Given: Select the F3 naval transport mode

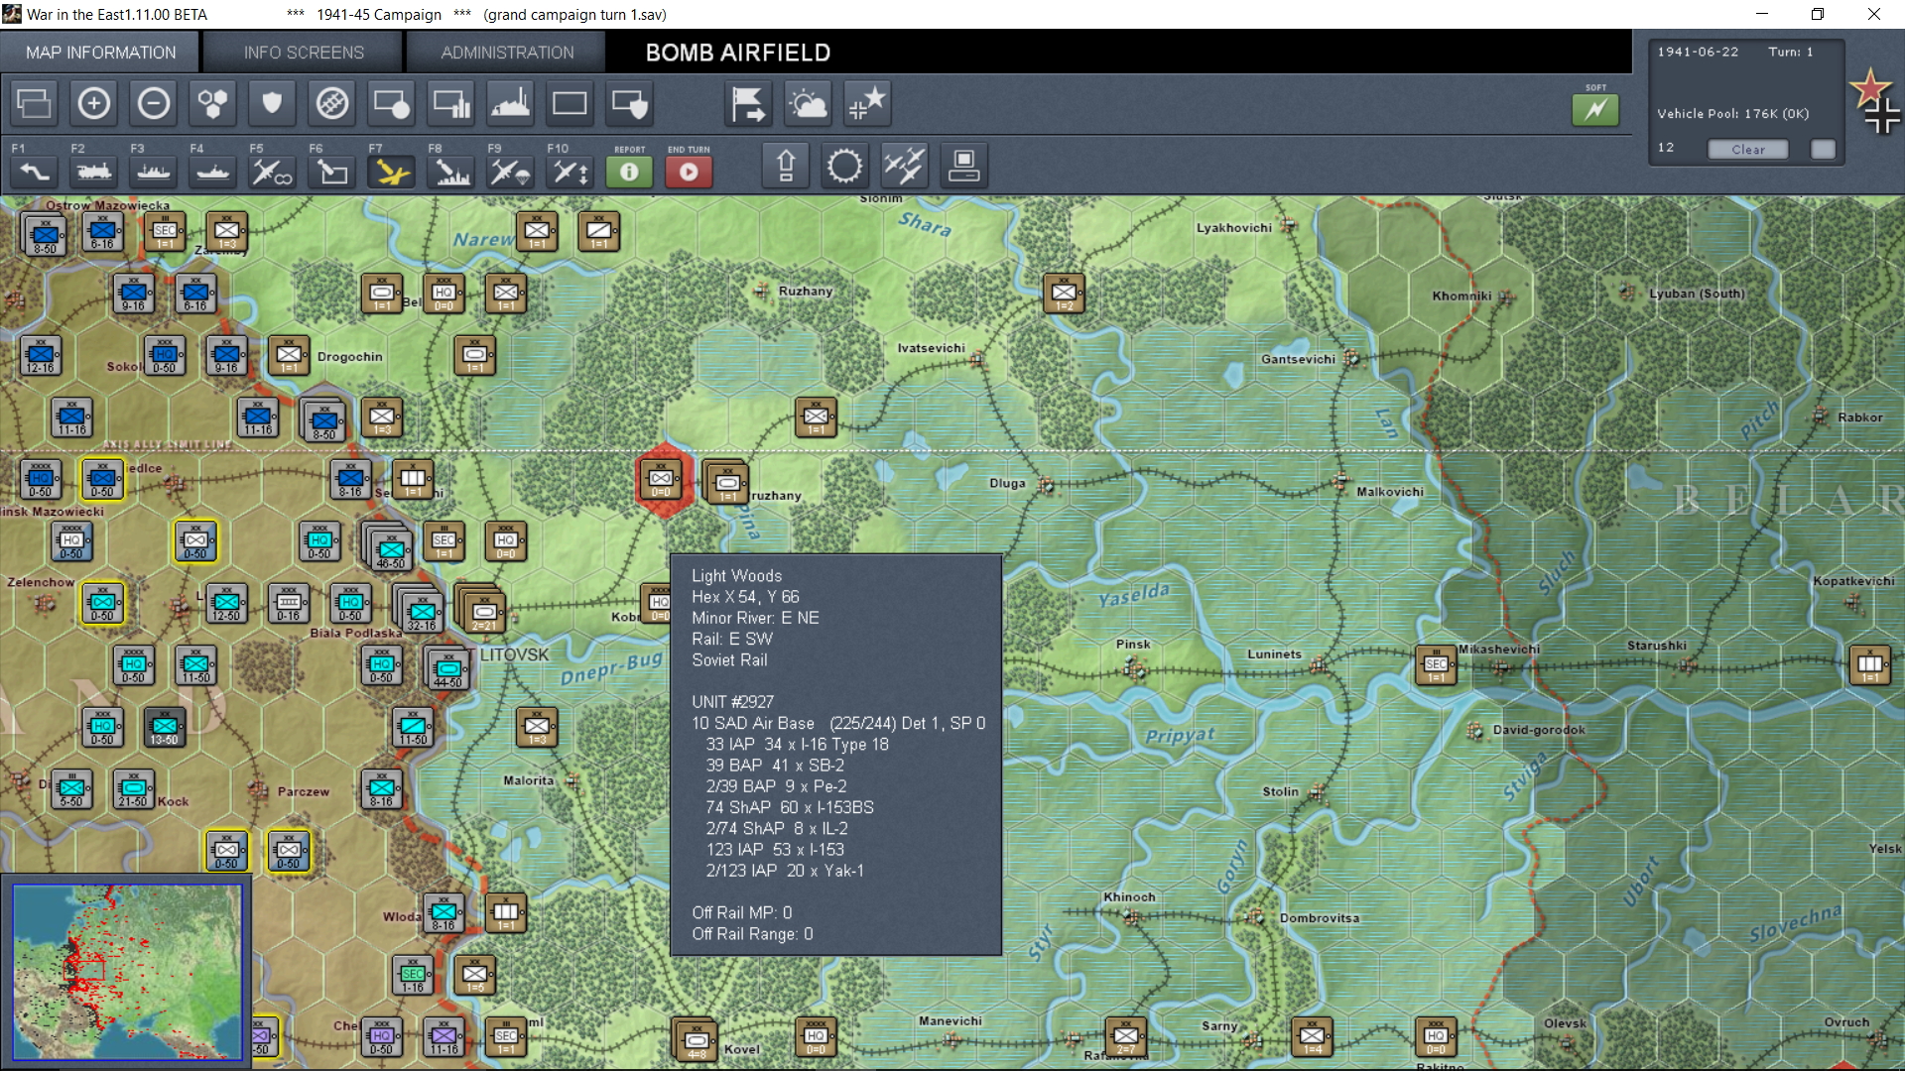Looking at the screenshot, I should (154, 172).
